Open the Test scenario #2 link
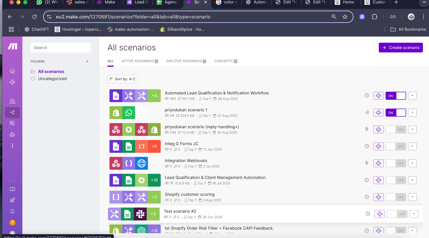The width and height of the screenshot is (429, 238). 180,211
